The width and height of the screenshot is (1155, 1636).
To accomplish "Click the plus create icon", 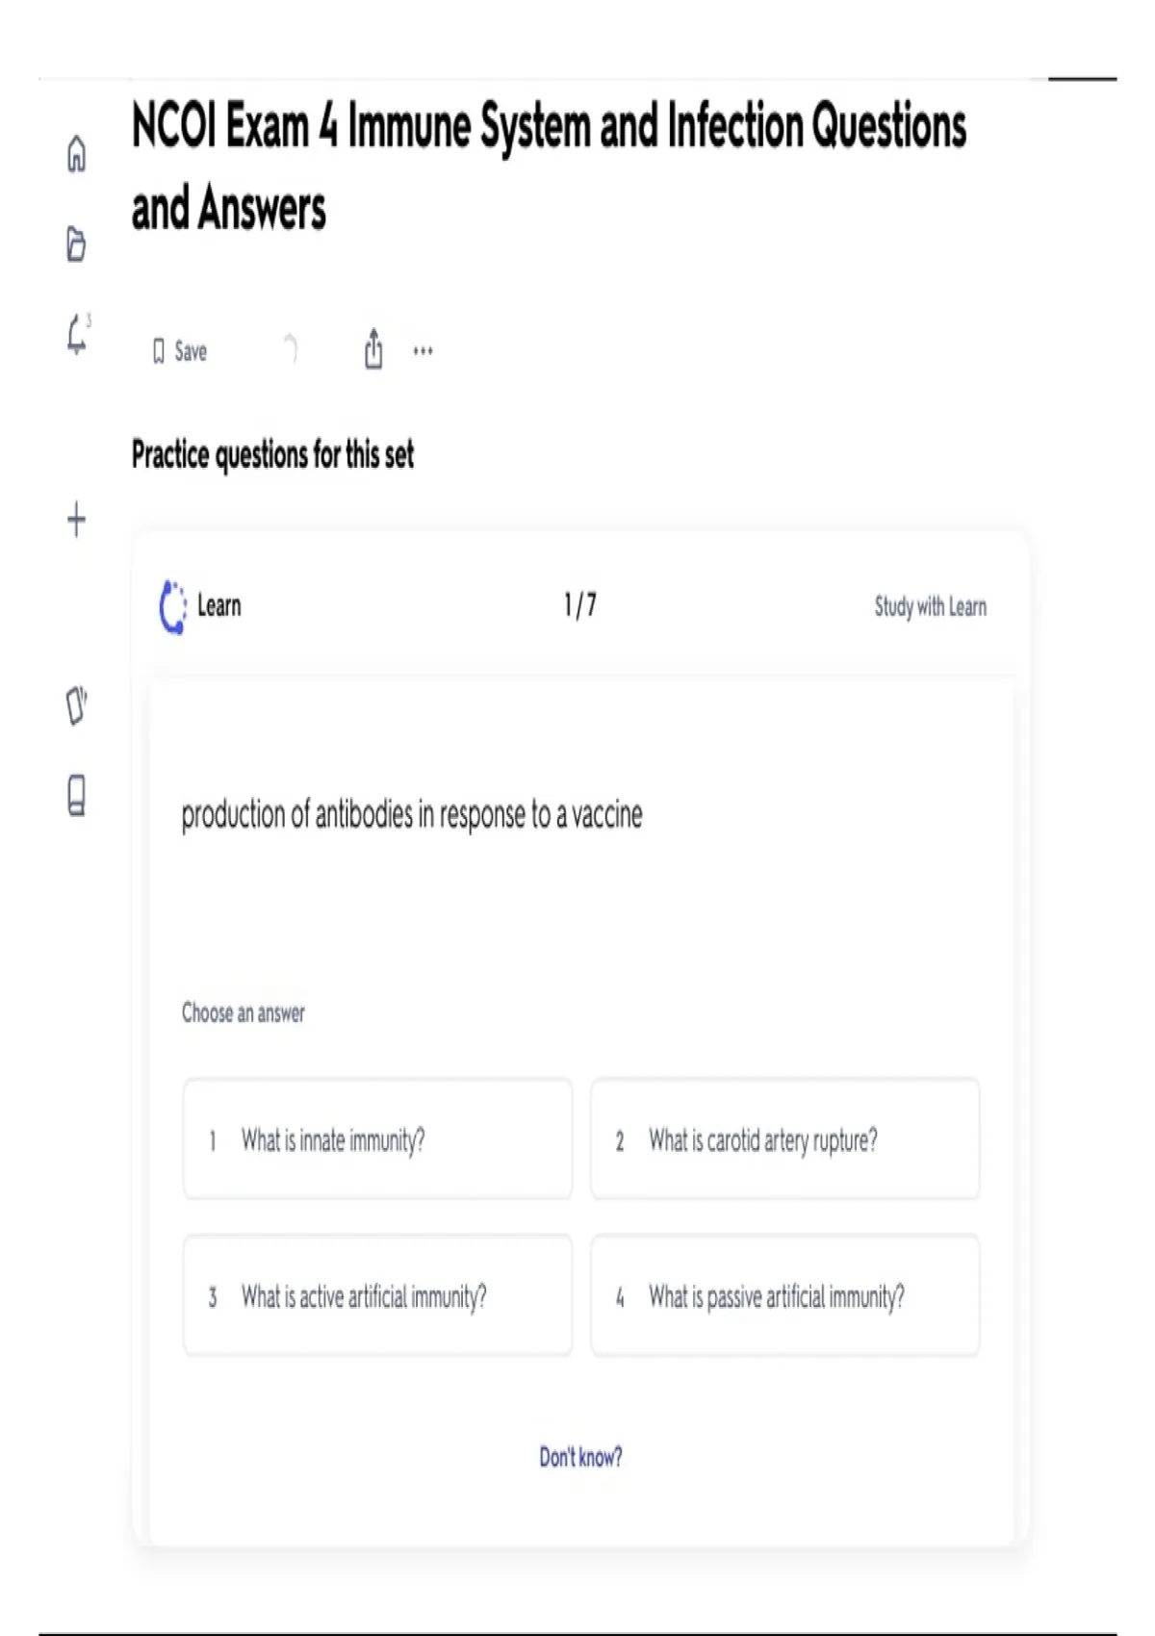I will tap(77, 520).
